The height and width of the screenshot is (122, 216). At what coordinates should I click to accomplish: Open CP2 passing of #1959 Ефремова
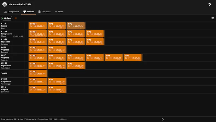tap(76, 42)
